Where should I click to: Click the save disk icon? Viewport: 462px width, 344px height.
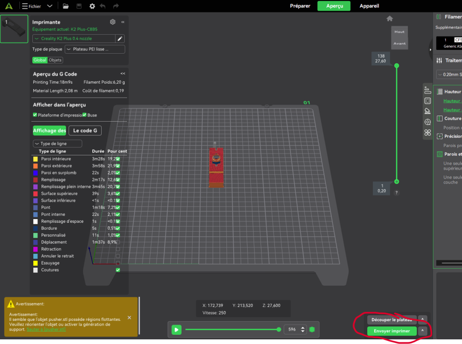(79, 6)
